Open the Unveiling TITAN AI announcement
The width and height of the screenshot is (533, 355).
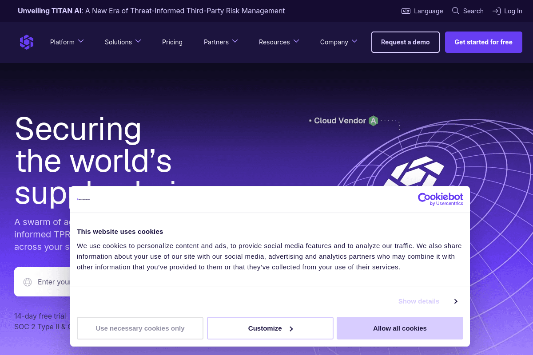pyautogui.click(x=151, y=11)
